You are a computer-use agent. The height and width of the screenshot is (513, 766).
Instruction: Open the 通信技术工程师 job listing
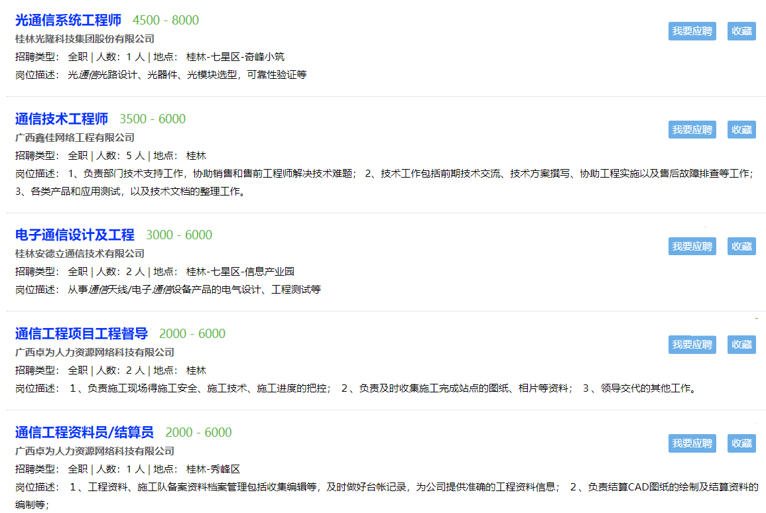[62, 119]
